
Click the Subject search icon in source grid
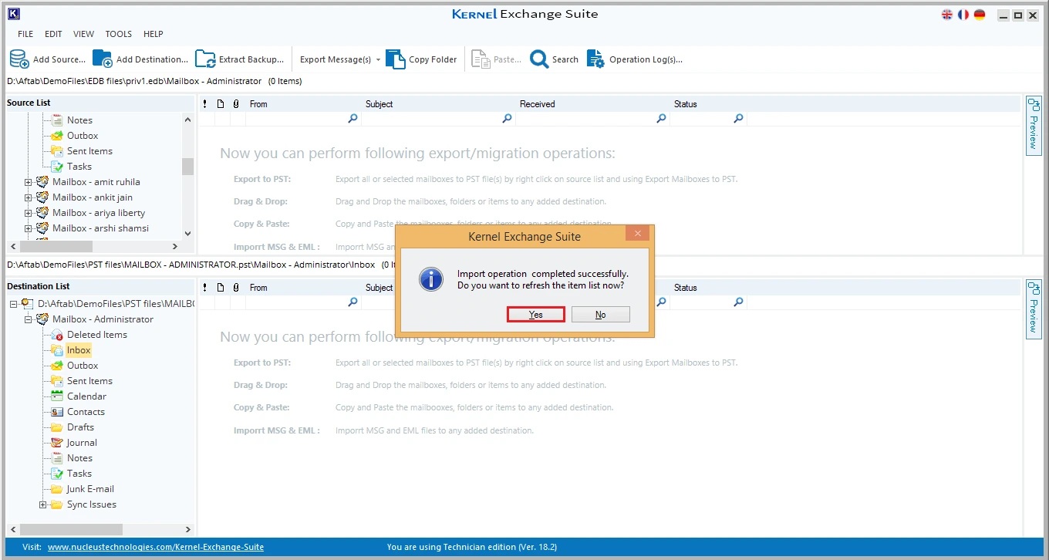coord(507,119)
